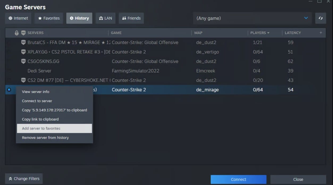Choose View server info
333x185 pixels.
[54, 92]
